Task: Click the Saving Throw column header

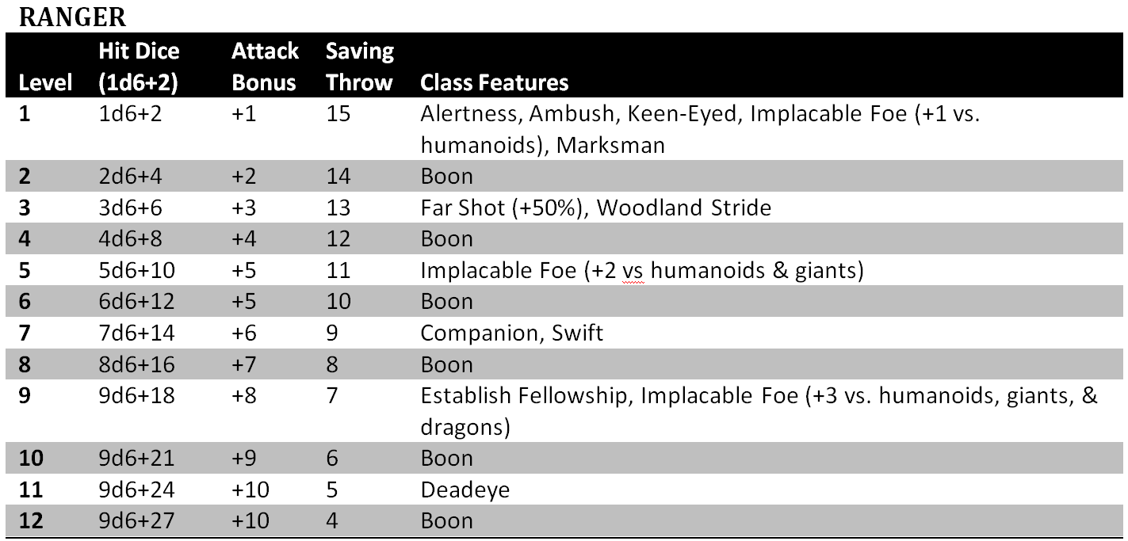Action: [360, 67]
